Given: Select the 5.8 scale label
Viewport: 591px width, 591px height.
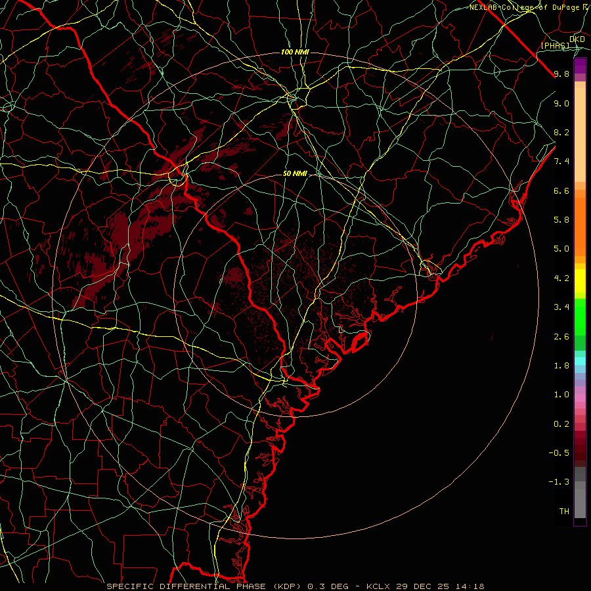Looking at the screenshot, I should (x=561, y=220).
